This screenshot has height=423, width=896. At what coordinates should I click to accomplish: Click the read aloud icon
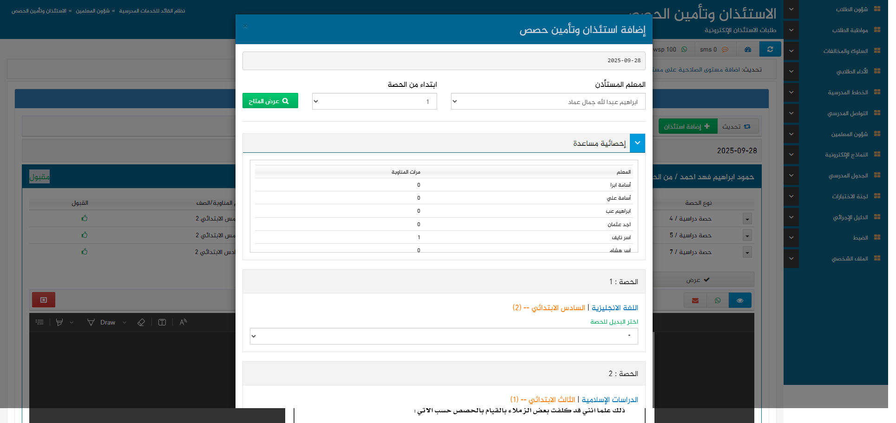[x=183, y=322]
